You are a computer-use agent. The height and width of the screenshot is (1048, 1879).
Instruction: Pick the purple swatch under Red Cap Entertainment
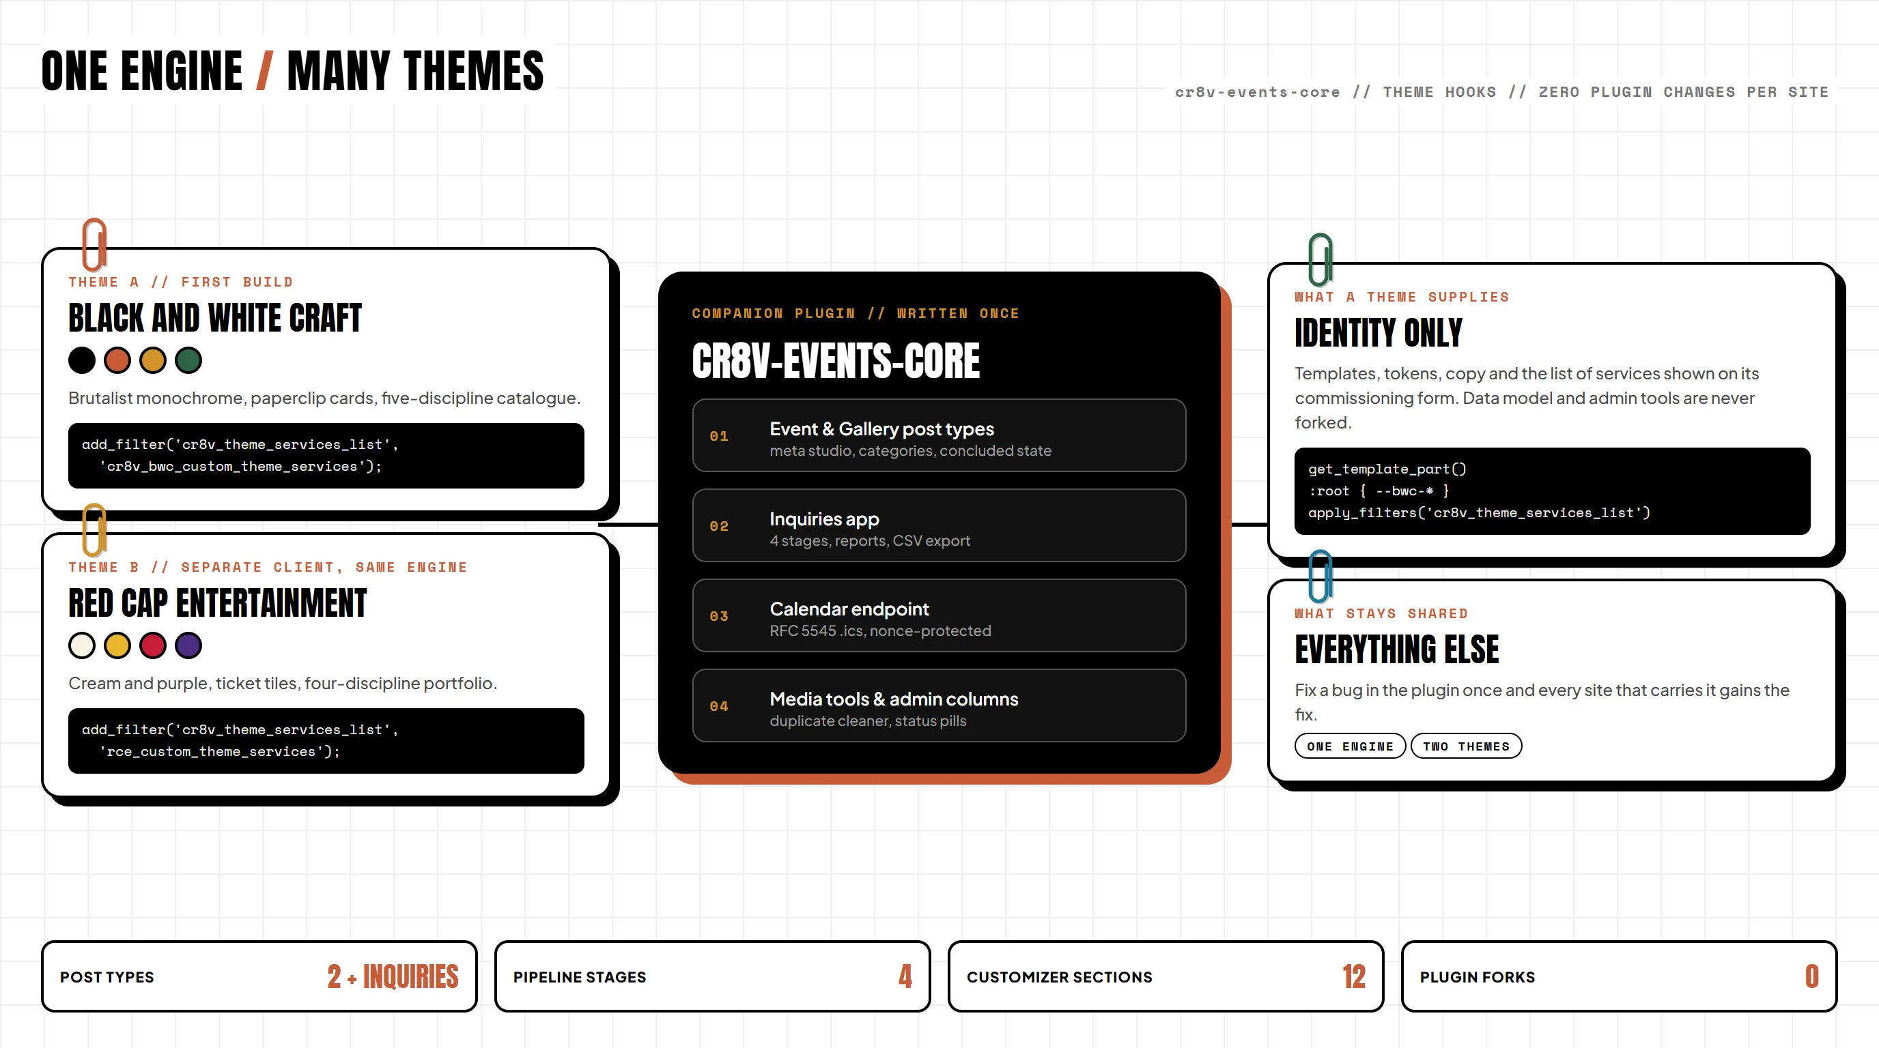click(x=188, y=645)
